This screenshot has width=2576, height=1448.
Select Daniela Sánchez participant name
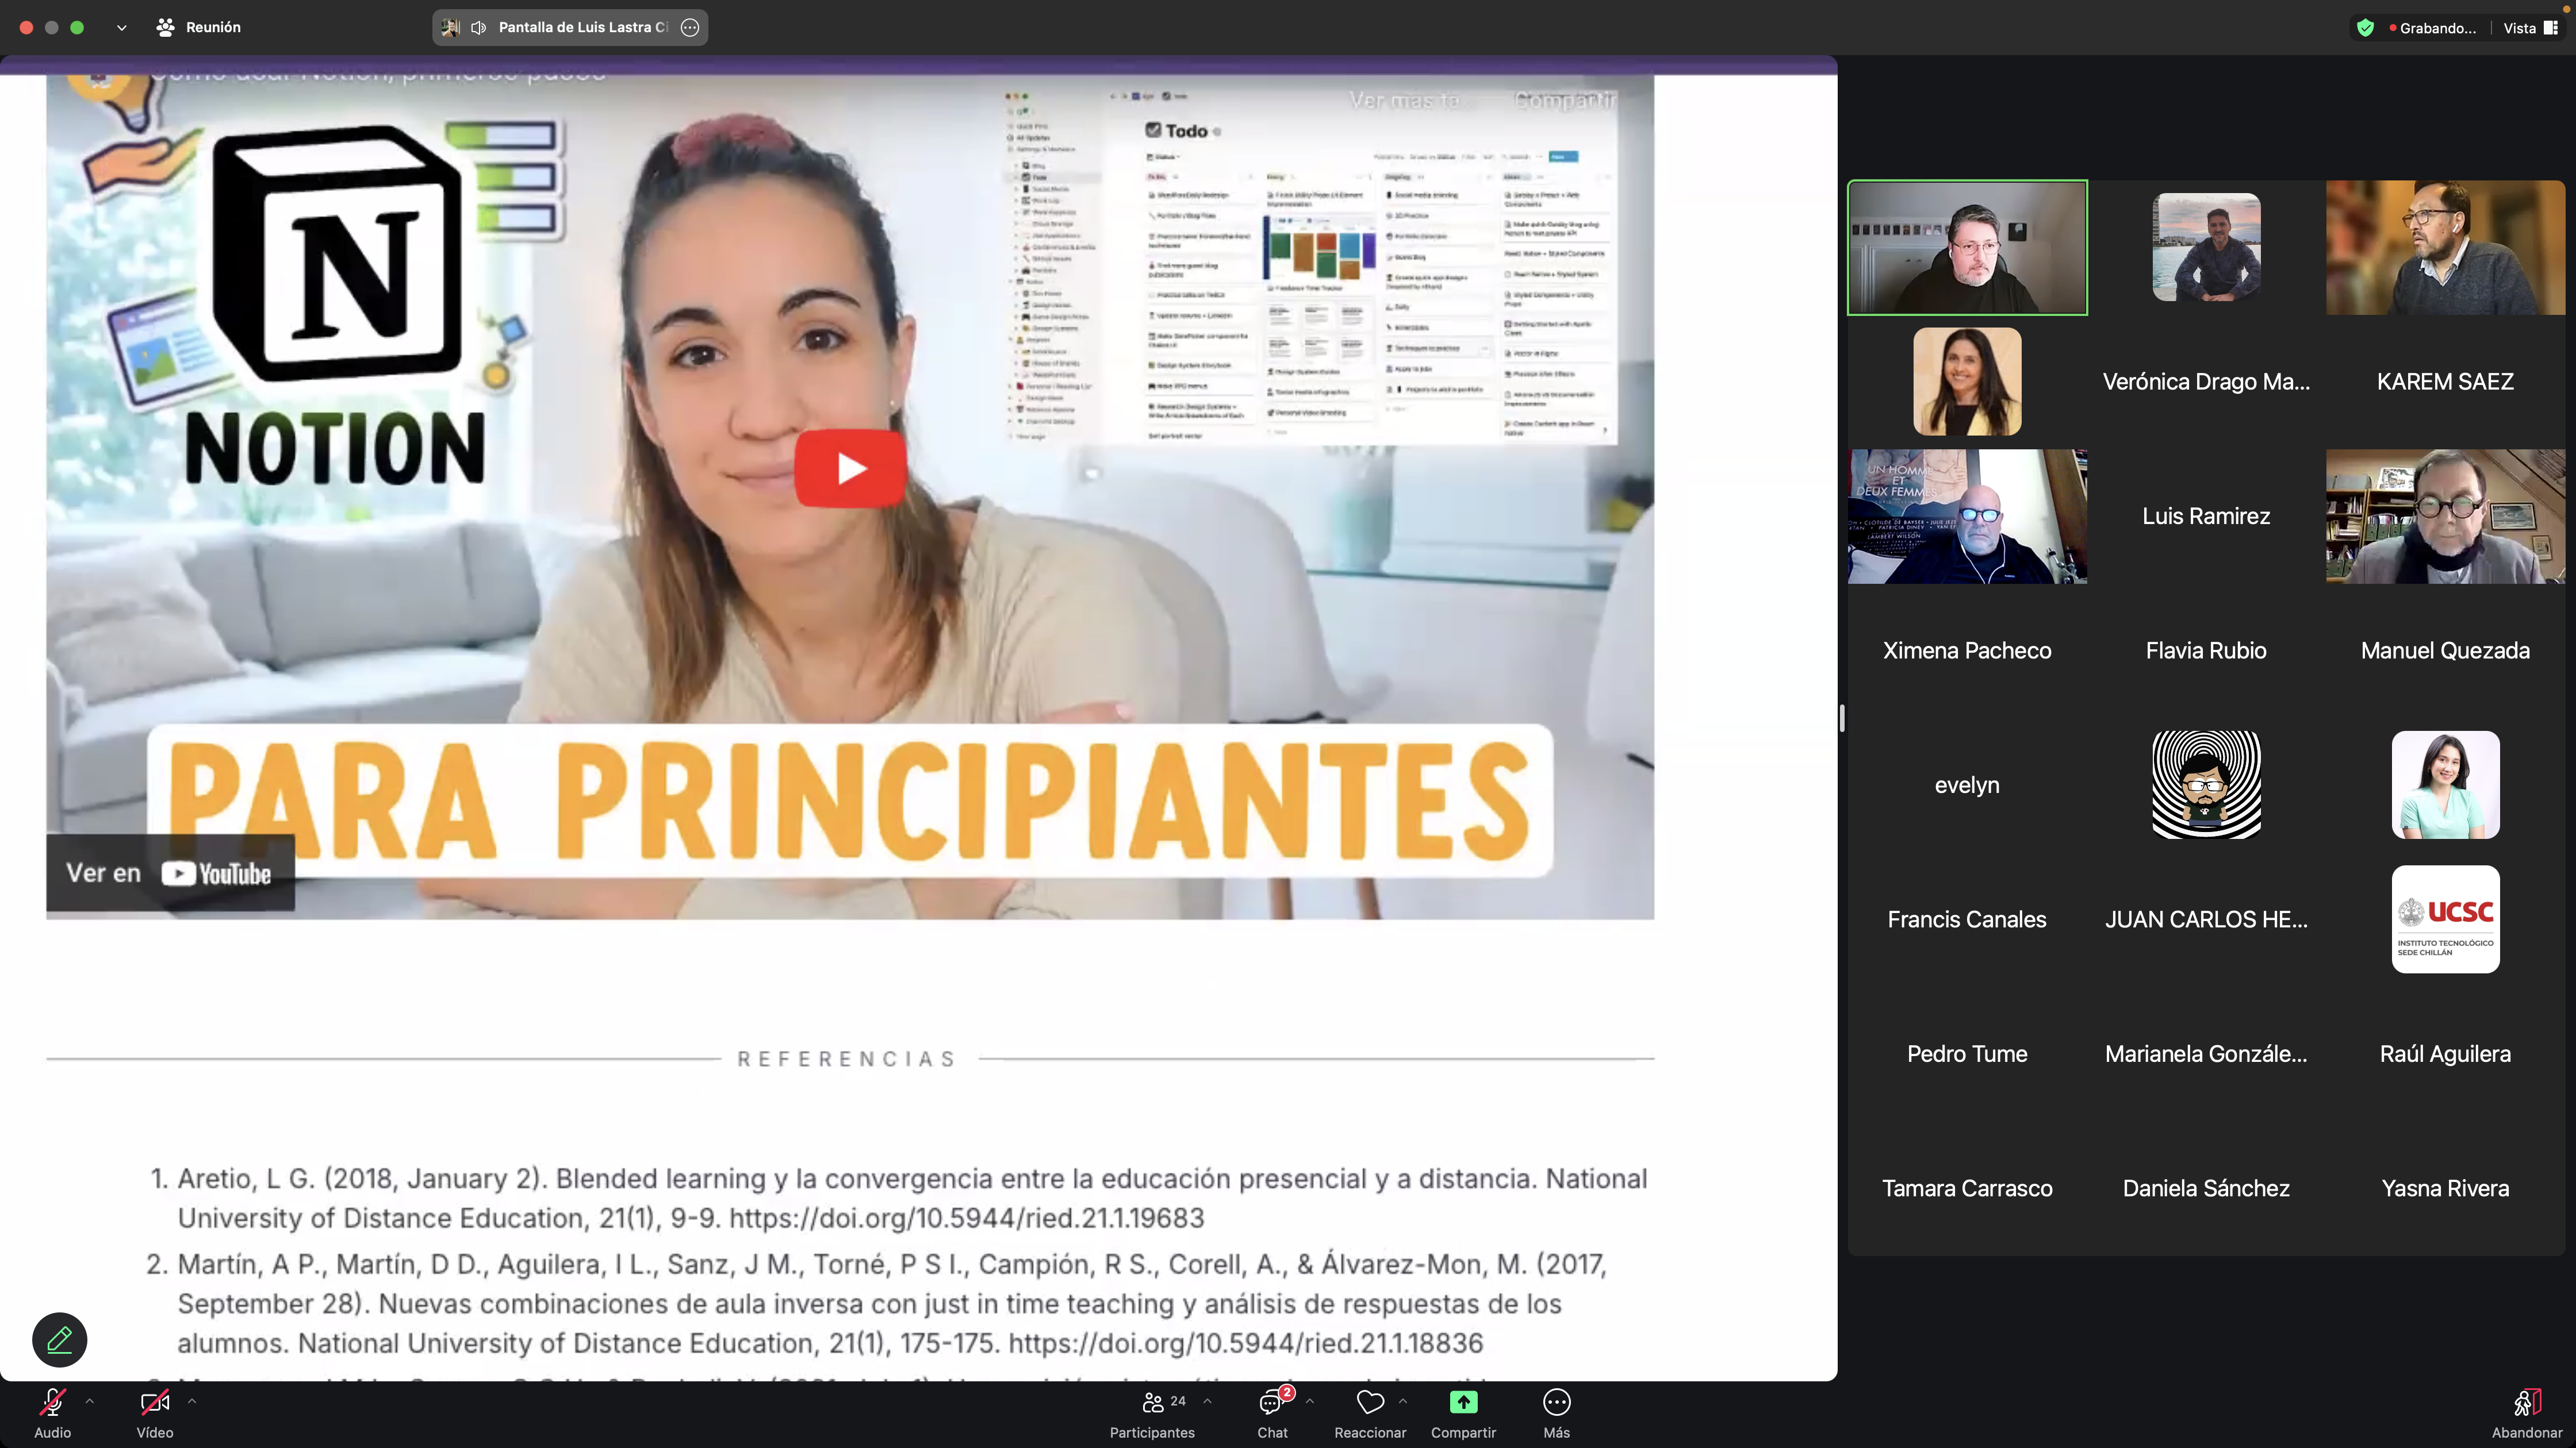pos(2206,1188)
